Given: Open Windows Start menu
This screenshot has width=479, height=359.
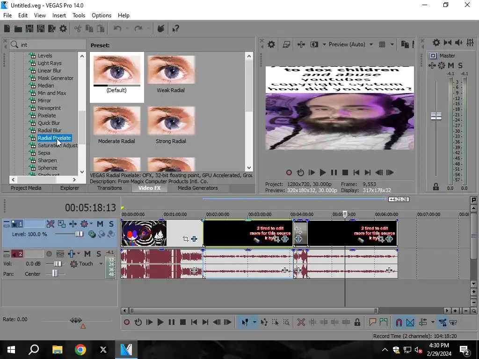Looking at the screenshot, I should pos(11,350).
